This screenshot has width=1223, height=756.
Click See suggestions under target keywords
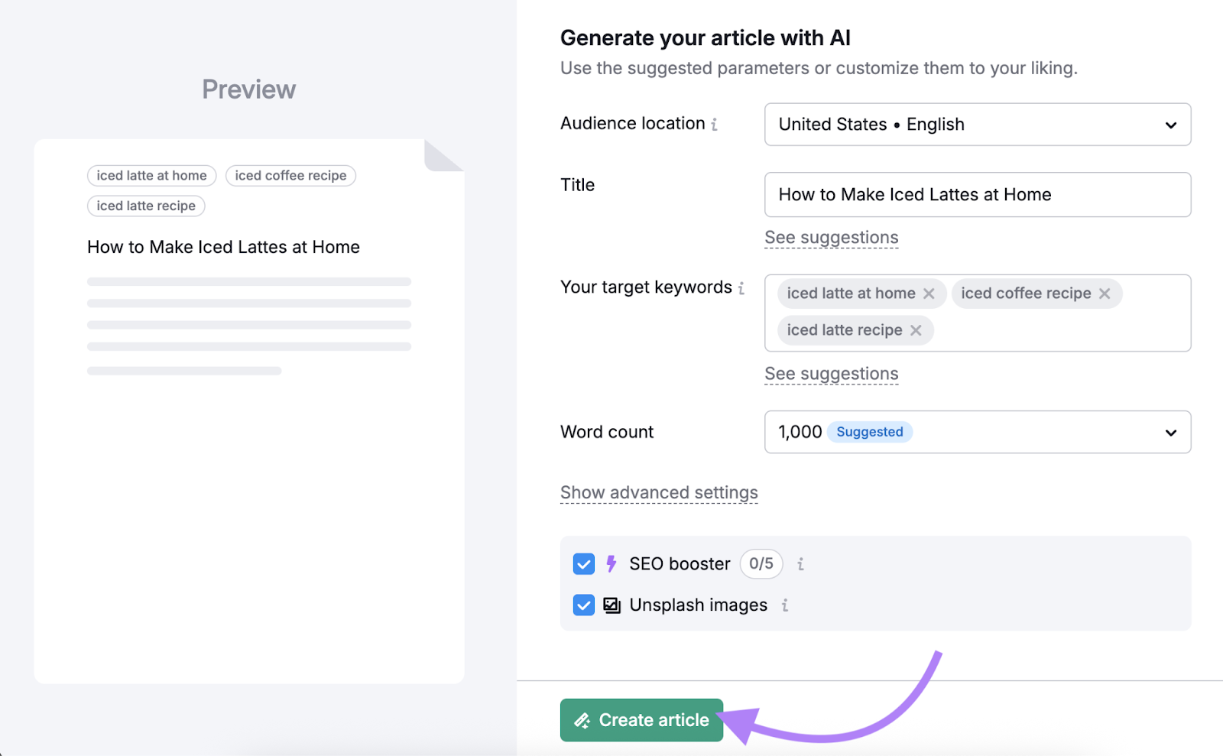[831, 374]
